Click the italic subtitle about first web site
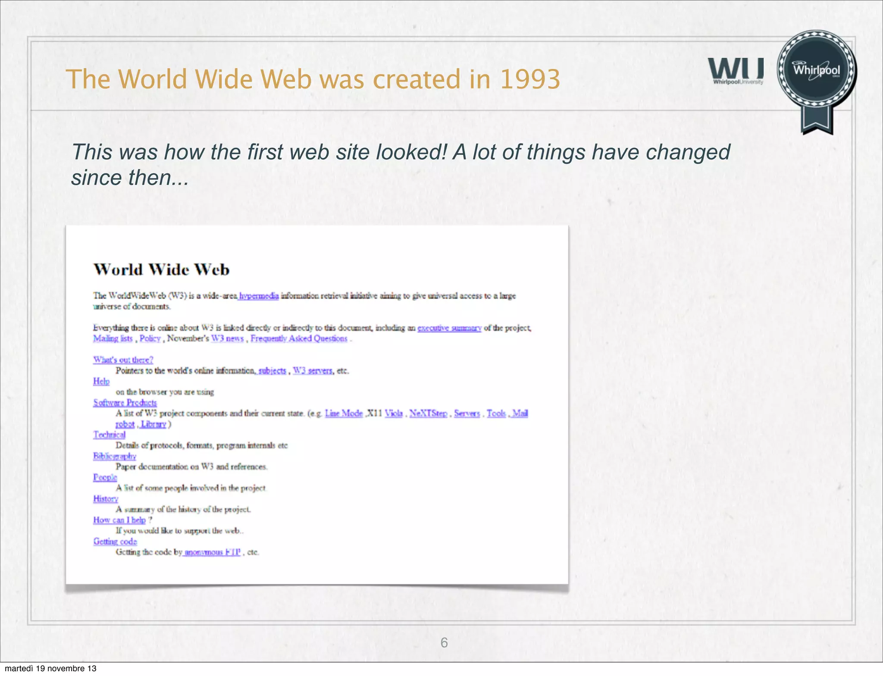This screenshot has height=676, width=883. 401,165
